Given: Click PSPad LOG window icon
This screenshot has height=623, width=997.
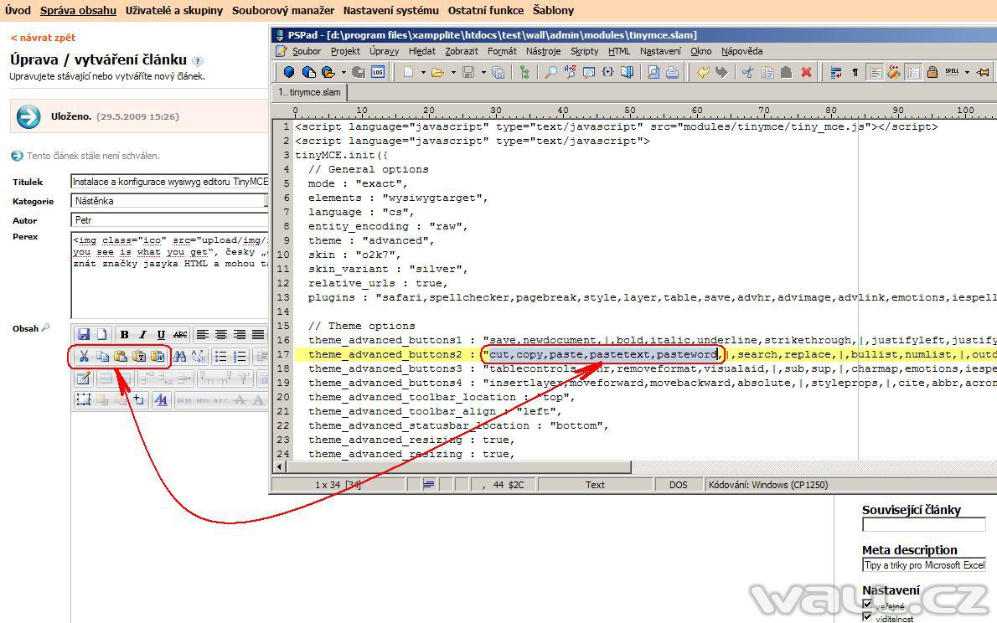Looking at the screenshot, I should [378, 72].
